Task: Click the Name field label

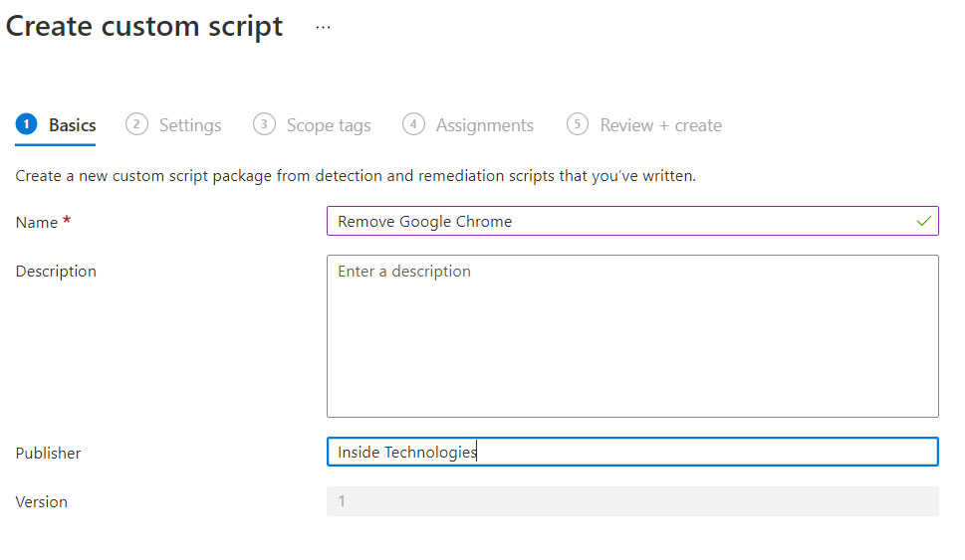Action: 37,222
